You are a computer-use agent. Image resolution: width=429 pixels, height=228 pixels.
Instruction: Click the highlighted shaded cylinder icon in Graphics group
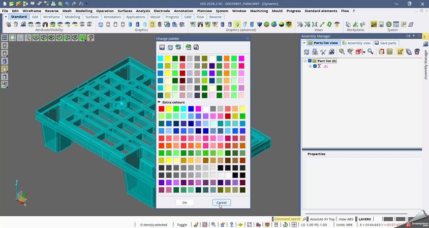(x=152, y=24)
